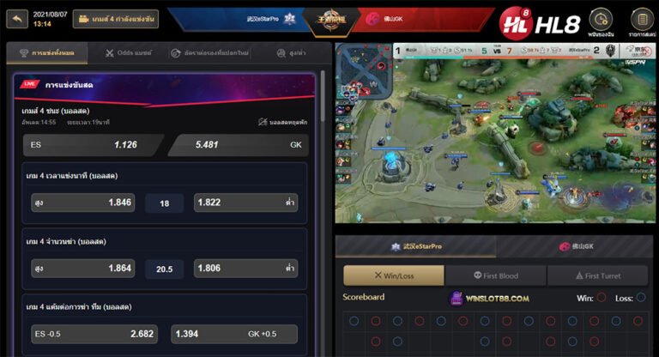The height and width of the screenshot is (357, 659).
Task: Select the GK team scoreboard tab
Action: pos(577,246)
